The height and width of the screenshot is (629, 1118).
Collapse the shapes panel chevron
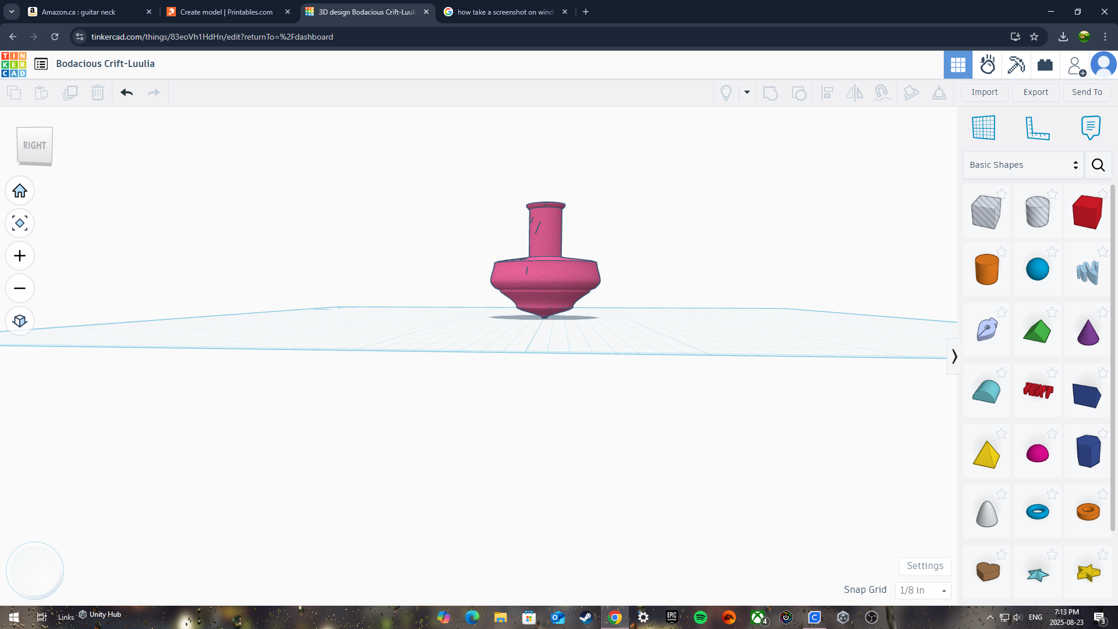(x=954, y=356)
